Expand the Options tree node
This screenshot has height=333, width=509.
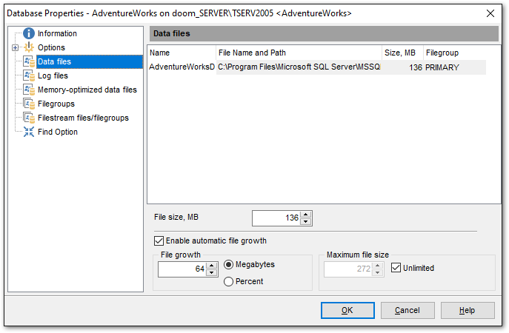[15, 47]
